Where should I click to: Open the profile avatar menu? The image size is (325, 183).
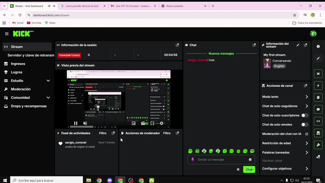(313, 34)
